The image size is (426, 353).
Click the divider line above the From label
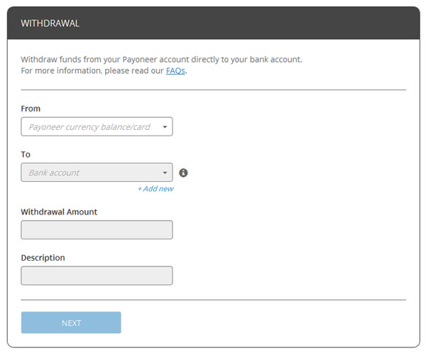(213, 90)
